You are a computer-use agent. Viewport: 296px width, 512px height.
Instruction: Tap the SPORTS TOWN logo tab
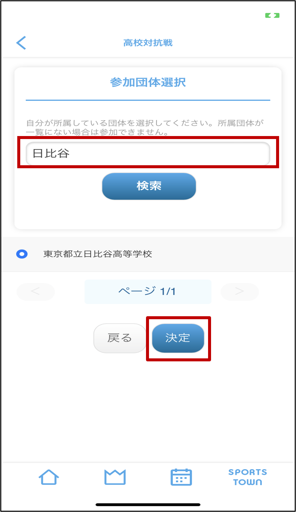point(248,477)
